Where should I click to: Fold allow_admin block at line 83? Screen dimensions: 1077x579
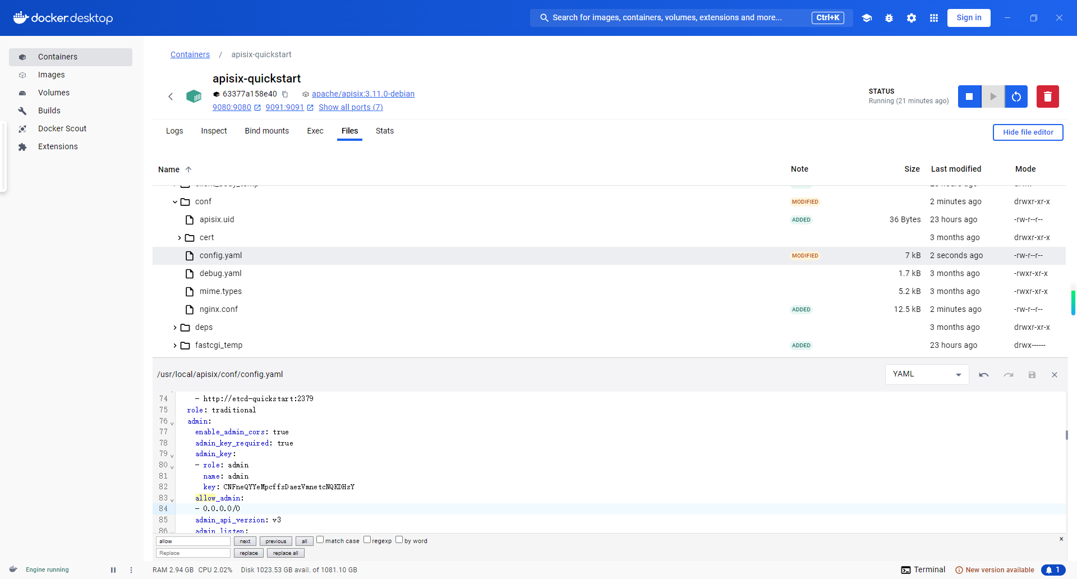pos(172,500)
